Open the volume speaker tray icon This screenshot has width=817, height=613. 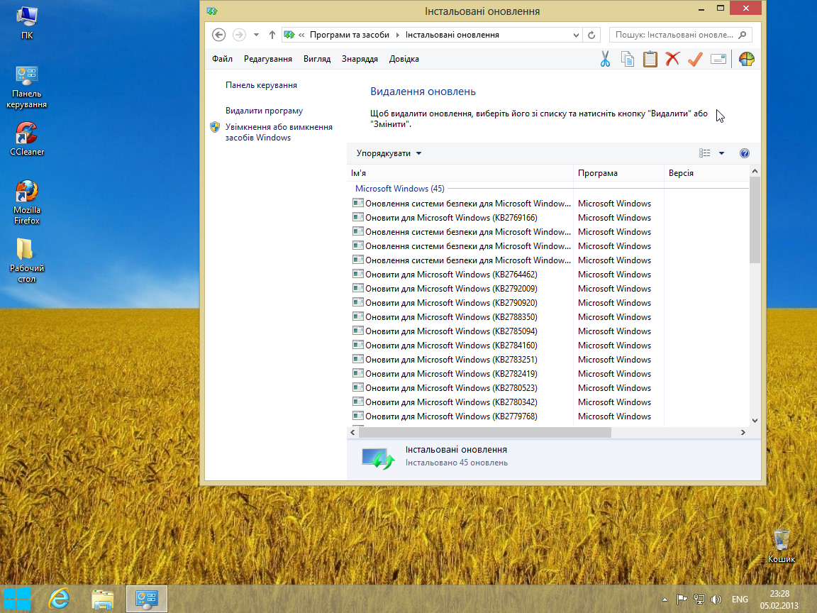pyautogui.click(x=716, y=600)
